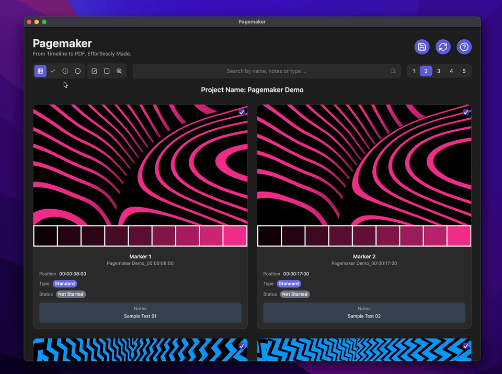Click the Marker 2 pink wave thumbnail
This screenshot has width=502, height=374.
coord(364,165)
